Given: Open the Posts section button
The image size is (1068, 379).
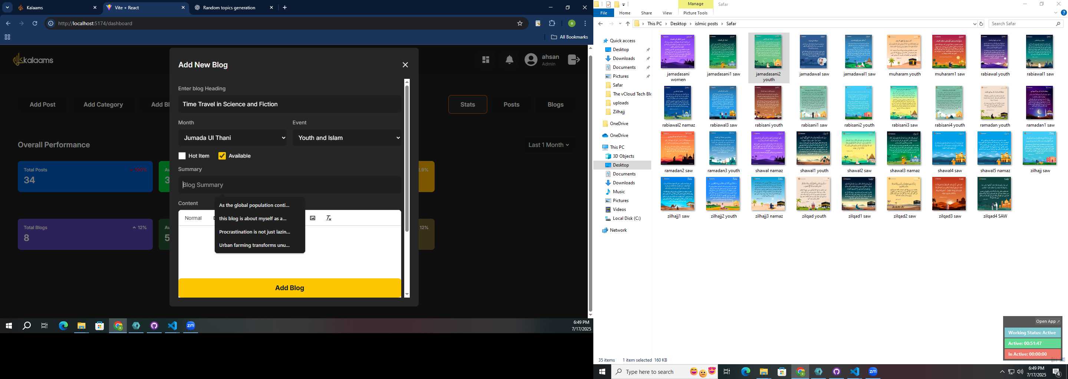Looking at the screenshot, I should 511,104.
